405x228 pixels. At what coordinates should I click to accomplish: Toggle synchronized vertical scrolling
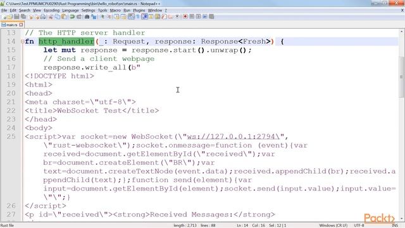116,17
